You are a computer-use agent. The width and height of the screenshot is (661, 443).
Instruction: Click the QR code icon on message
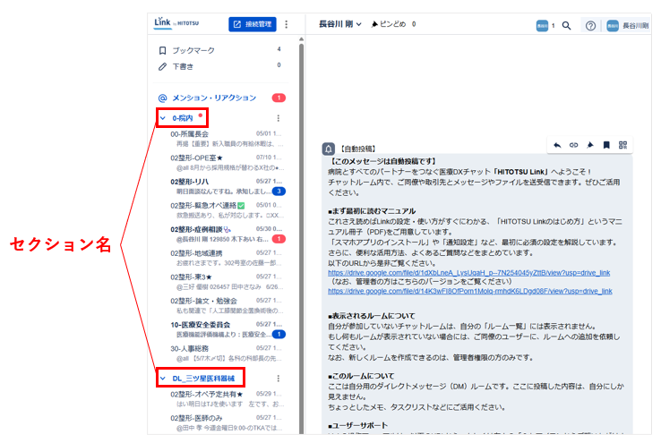[623, 145]
